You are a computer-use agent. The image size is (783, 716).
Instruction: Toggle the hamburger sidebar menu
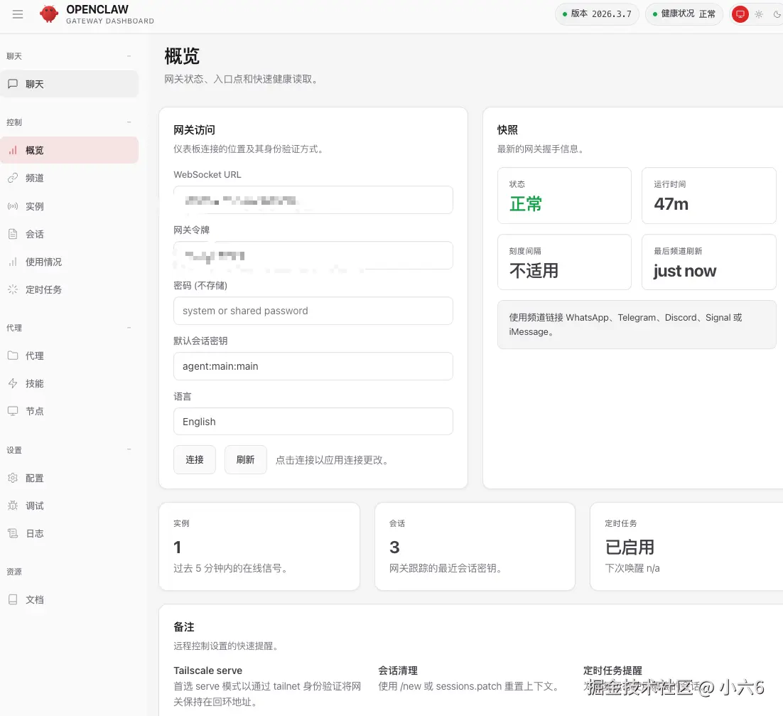click(x=18, y=14)
